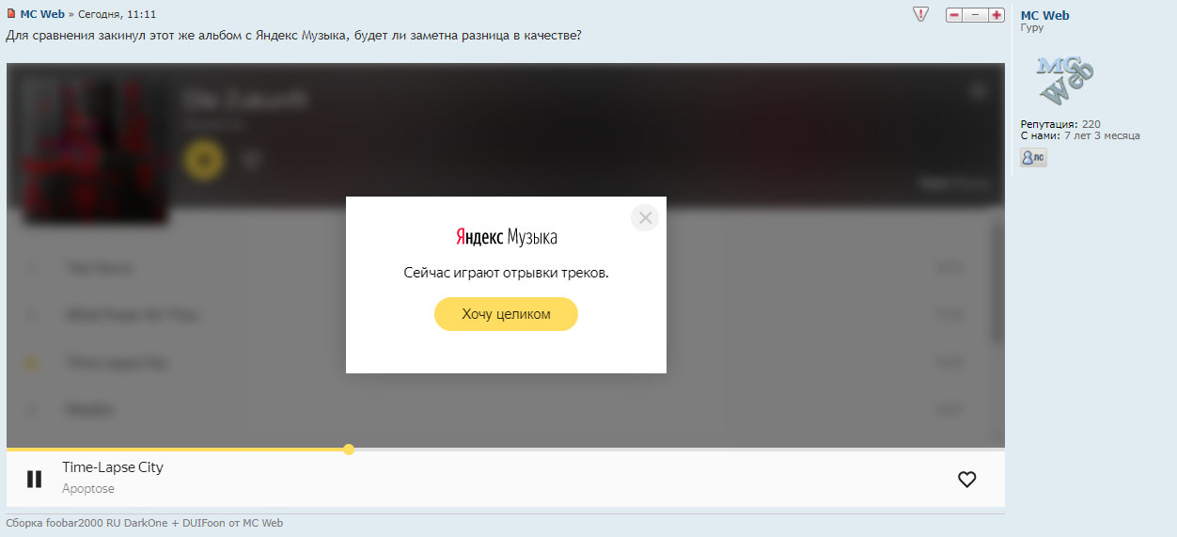Open MC Web profile name in sidebar

(x=1045, y=15)
